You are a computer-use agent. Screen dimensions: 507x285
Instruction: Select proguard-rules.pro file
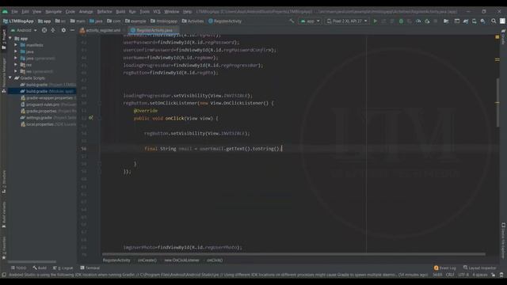(x=48, y=104)
